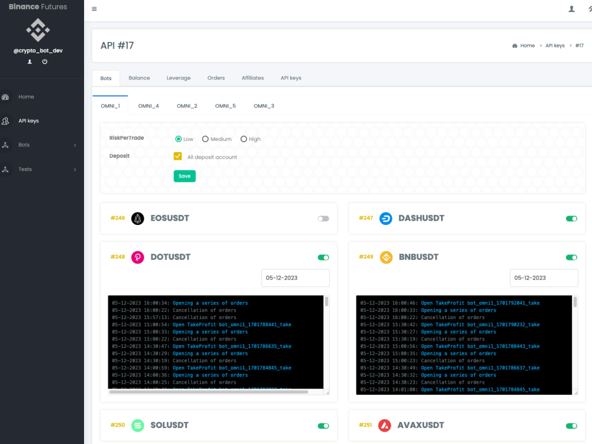Click the EOSUSDT coin icon
Viewport: 592px width, 444px height.
(x=137, y=218)
